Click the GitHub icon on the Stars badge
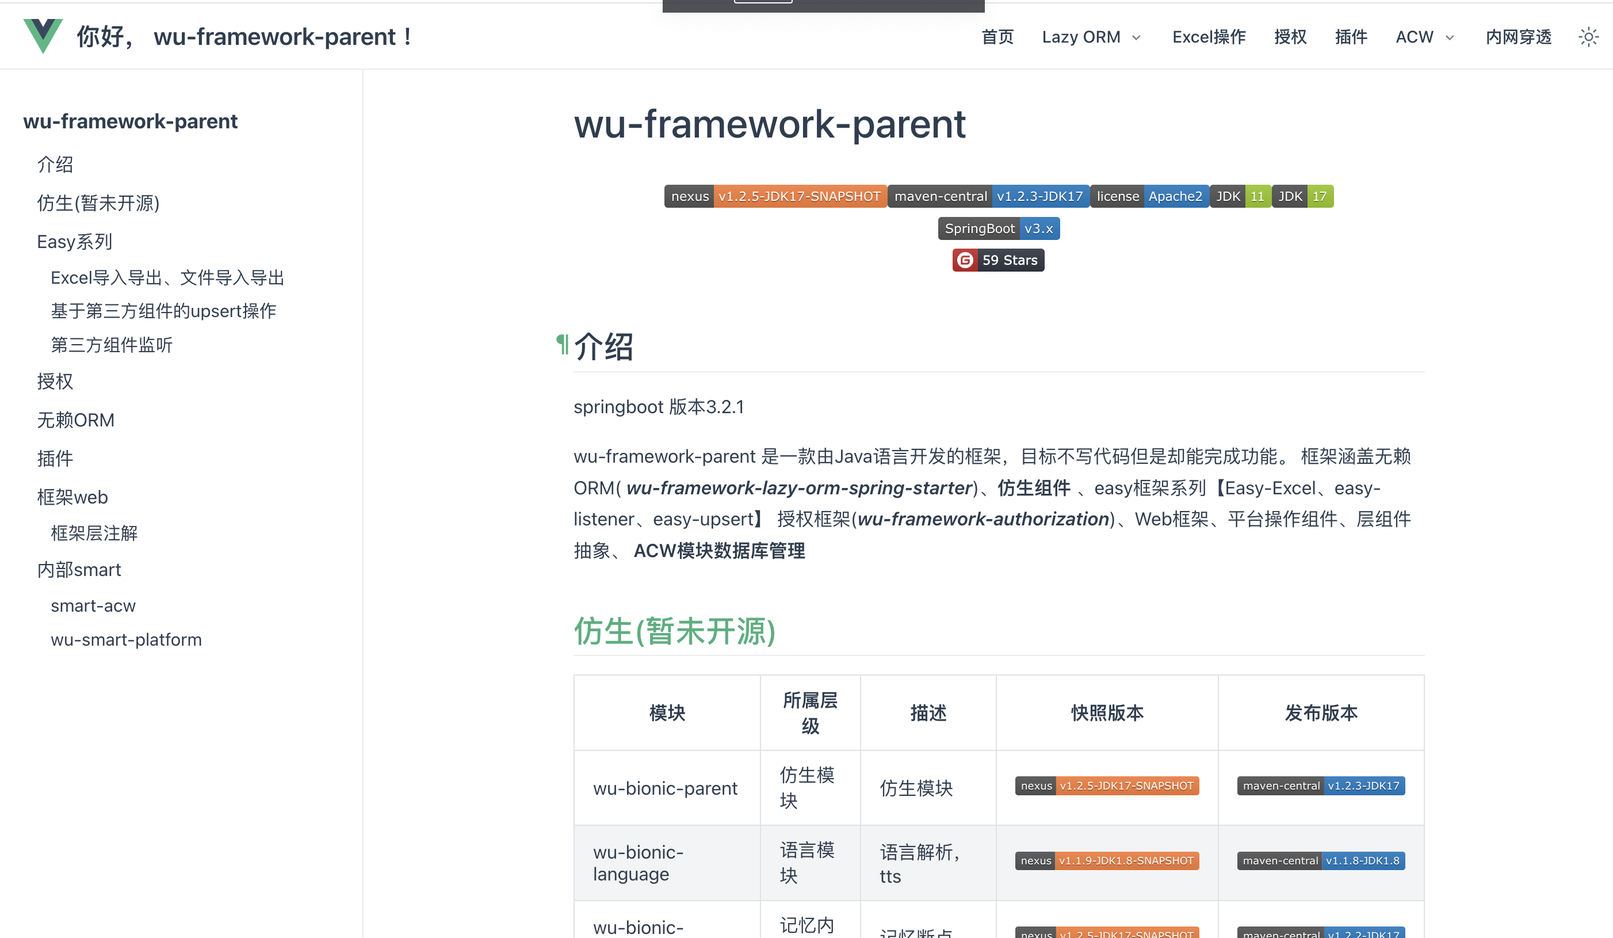The height and width of the screenshot is (938, 1613). pyautogui.click(x=965, y=260)
